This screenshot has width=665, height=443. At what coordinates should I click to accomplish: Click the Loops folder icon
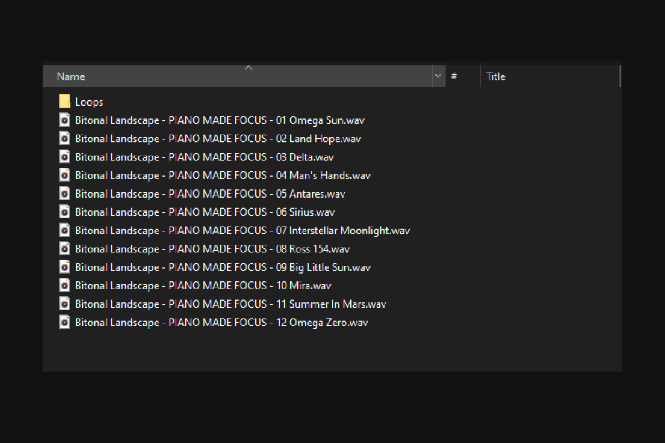point(64,101)
